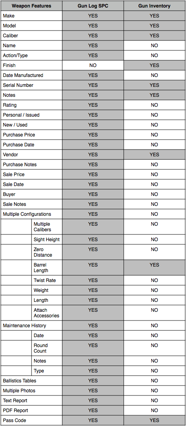The image size is (186, 426).
Task: Click the PDF Report row's NO cell
Action: [x=155, y=410]
